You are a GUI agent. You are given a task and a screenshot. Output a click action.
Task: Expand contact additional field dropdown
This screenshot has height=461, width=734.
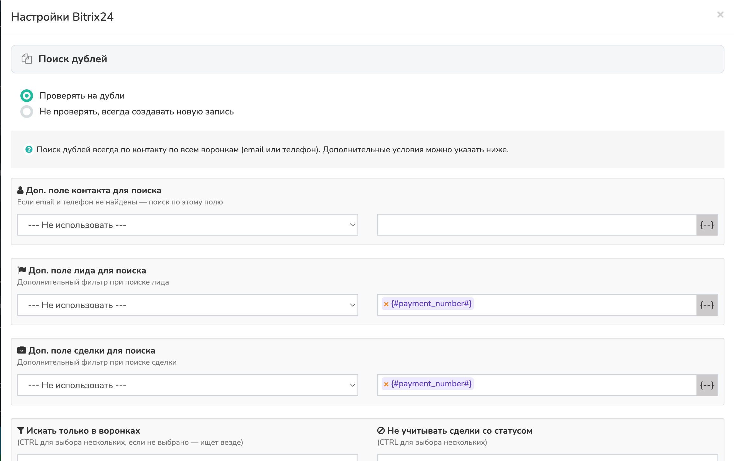pos(187,225)
